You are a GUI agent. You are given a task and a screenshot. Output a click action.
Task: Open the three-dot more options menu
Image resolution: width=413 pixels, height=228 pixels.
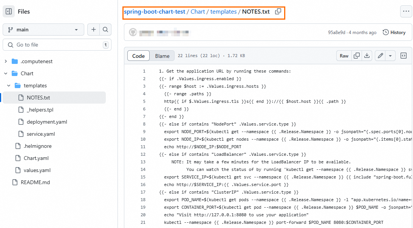coord(406,11)
